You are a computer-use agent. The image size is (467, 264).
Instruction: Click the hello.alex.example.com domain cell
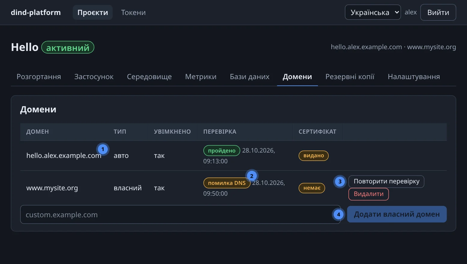tap(64, 156)
